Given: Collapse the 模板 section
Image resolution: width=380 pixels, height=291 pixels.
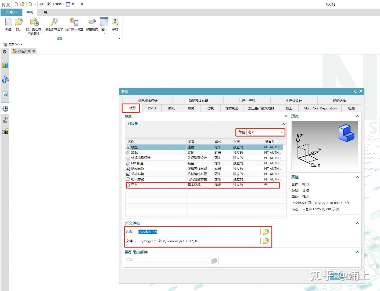Looking at the screenshot, I should pyautogui.click(x=286, y=116).
